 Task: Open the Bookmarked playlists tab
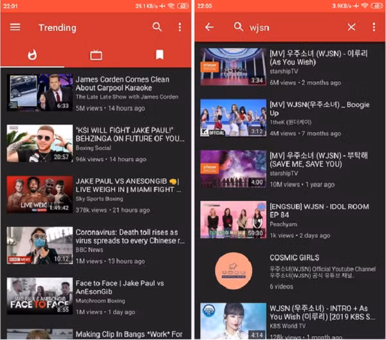[160, 55]
